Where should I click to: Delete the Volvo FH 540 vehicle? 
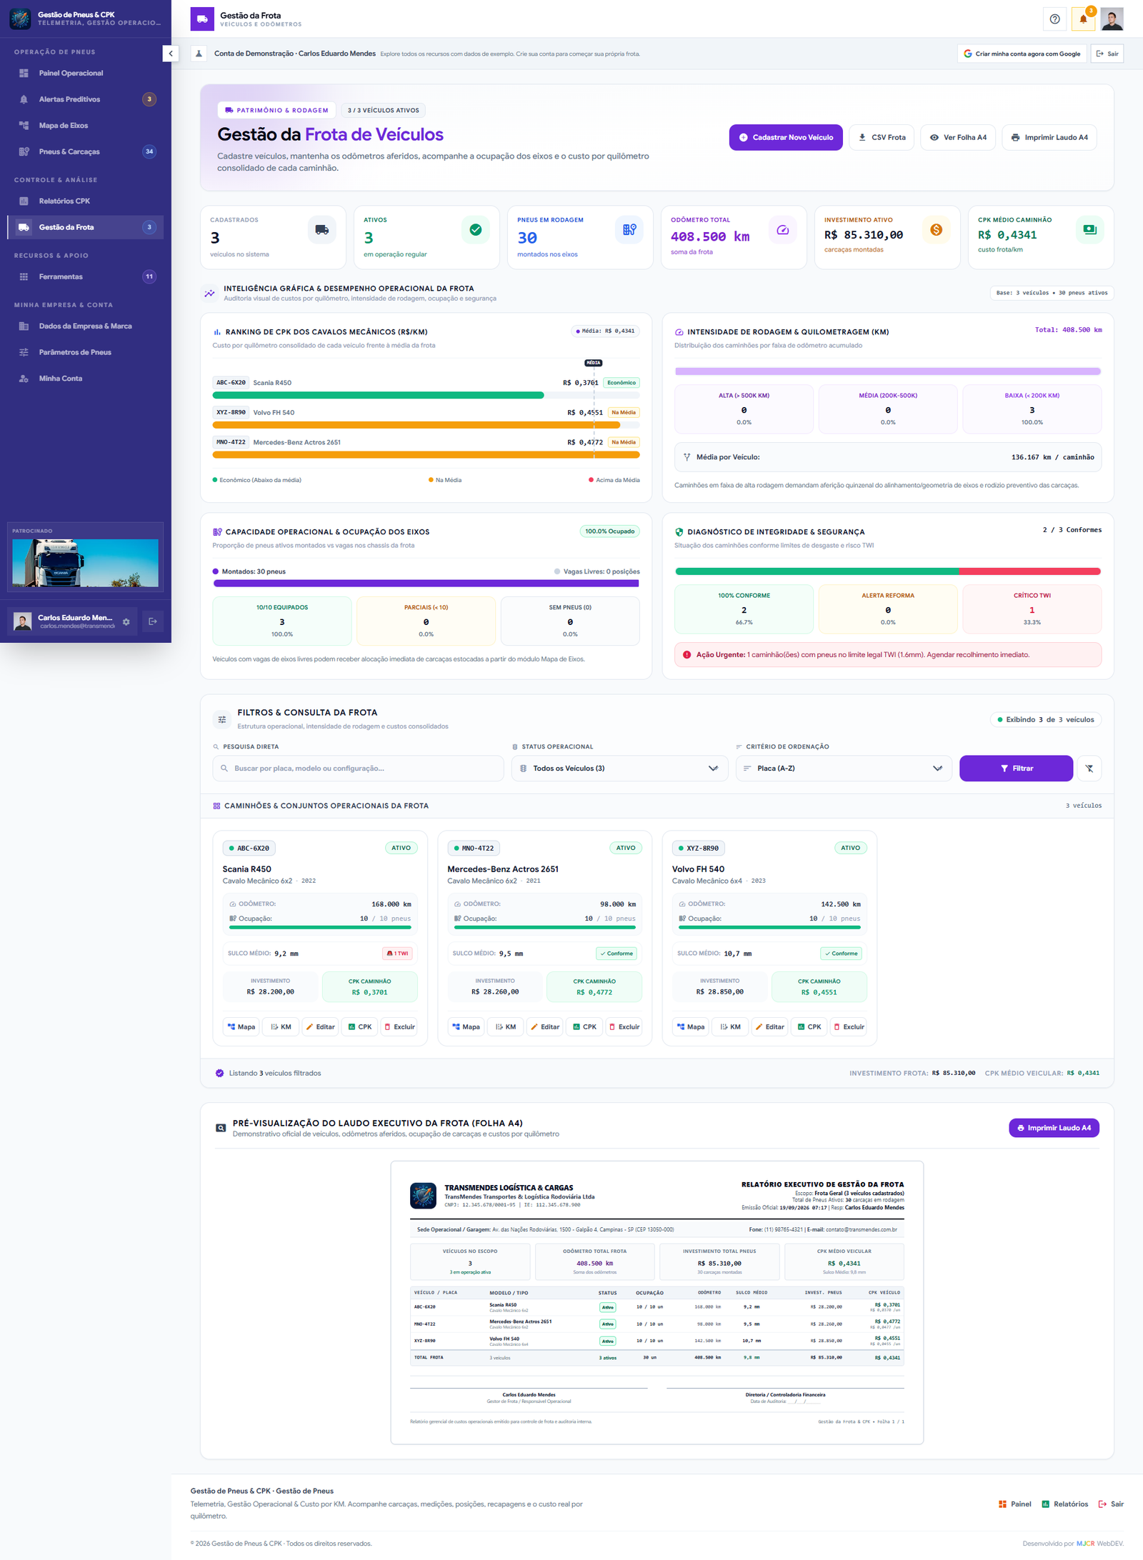coord(849,1027)
